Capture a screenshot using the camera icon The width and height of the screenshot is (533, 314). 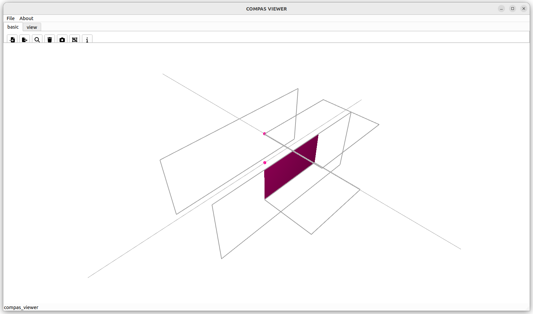(62, 39)
